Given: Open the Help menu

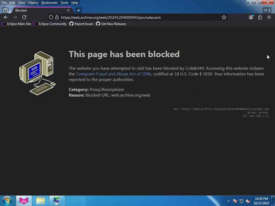Looking at the screenshot, I should [75, 3].
